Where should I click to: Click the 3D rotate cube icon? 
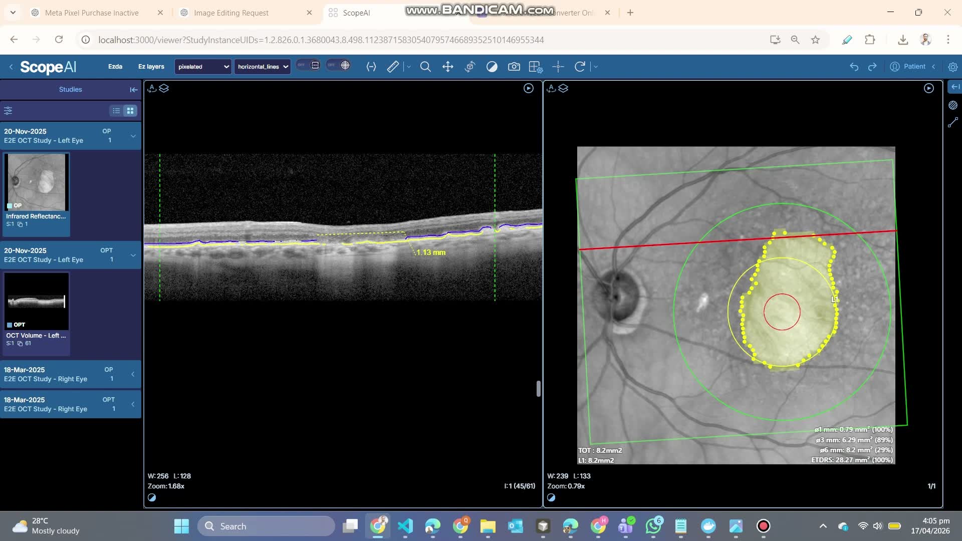click(x=469, y=67)
